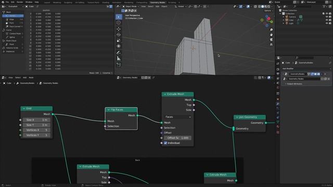
Task: Open the Output properties tab
Action: coord(278,74)
